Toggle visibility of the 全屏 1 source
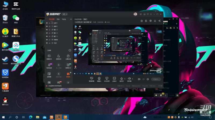 pos(47,23)
